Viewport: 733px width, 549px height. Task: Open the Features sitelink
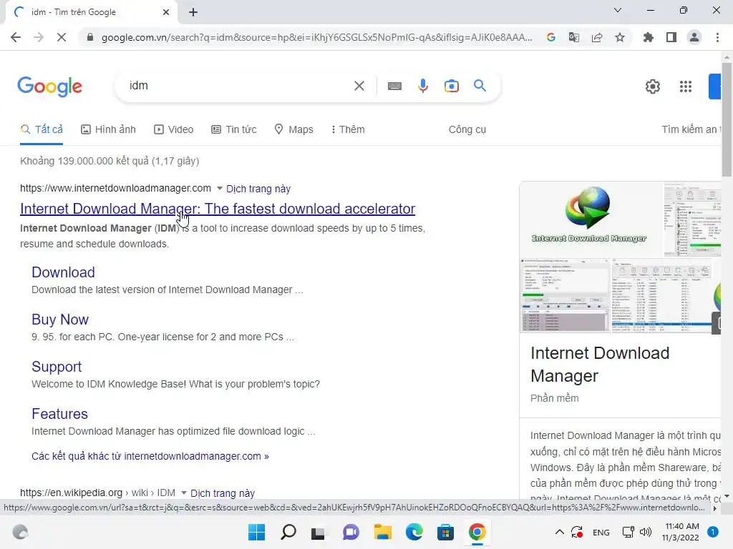click(x=59, y=414)
